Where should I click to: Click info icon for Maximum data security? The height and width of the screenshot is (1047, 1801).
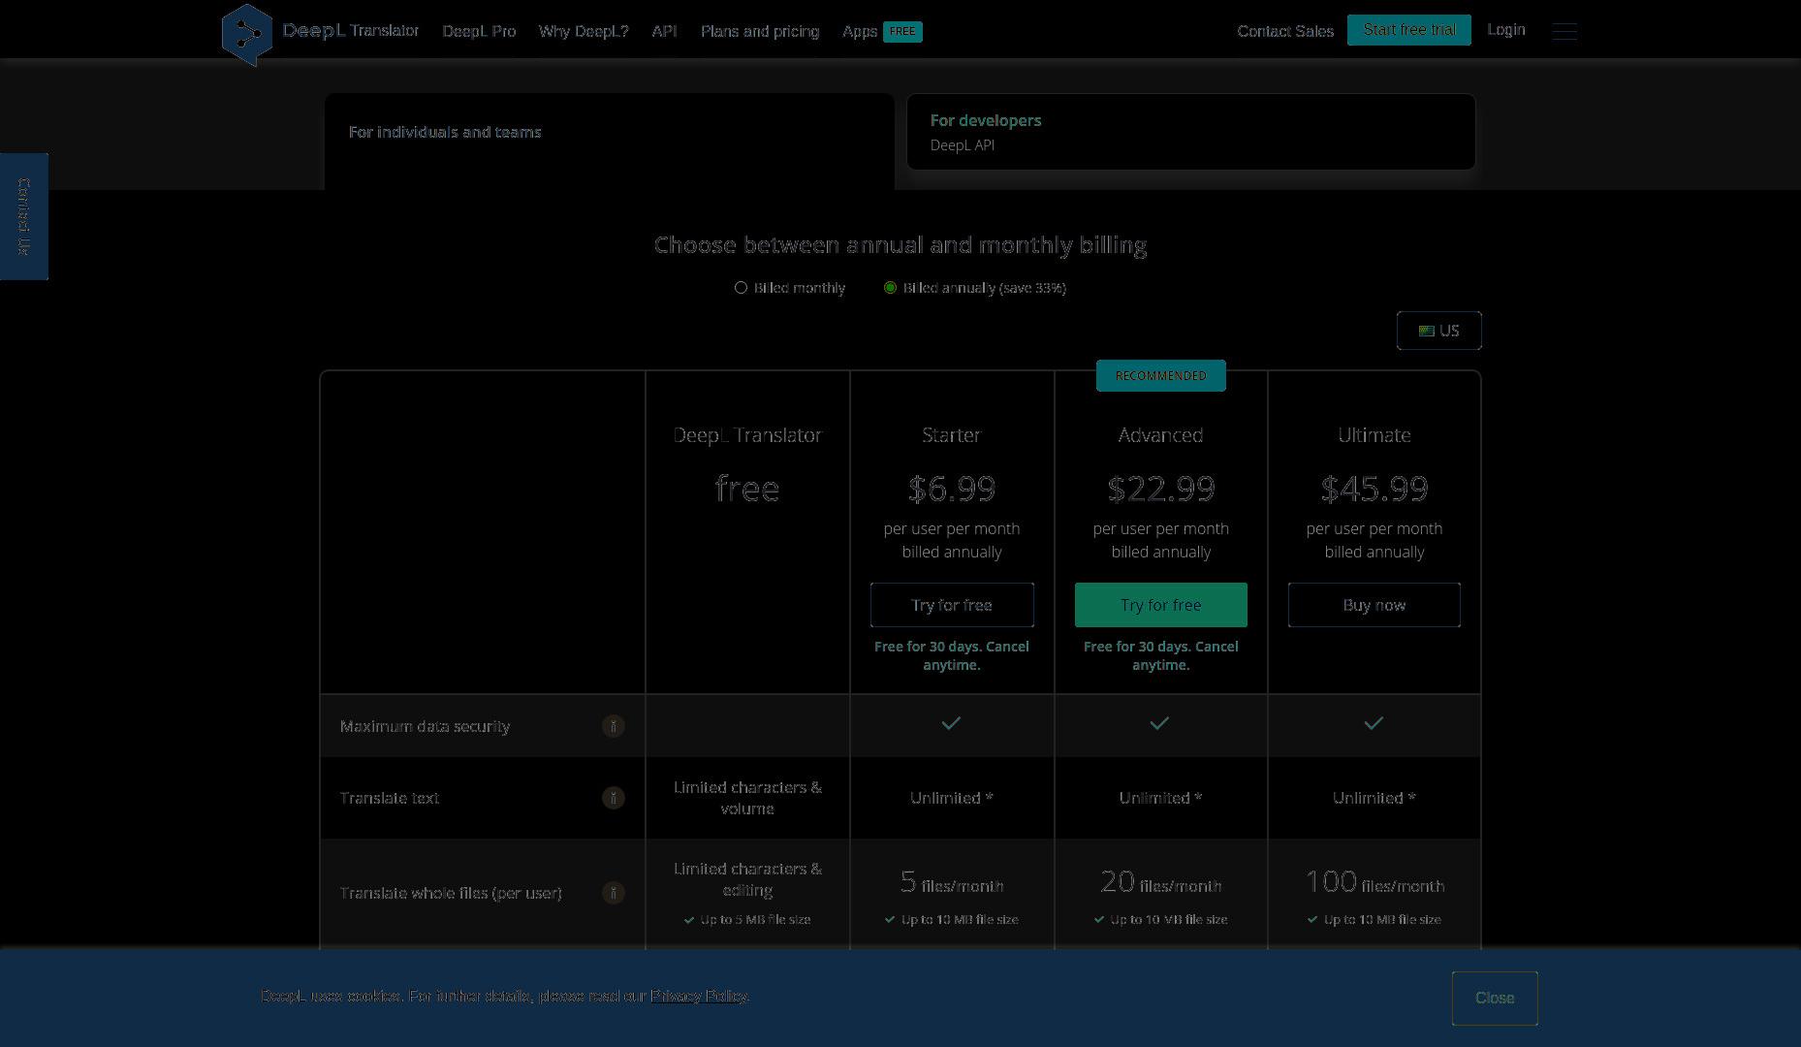(x=613, y=726)
